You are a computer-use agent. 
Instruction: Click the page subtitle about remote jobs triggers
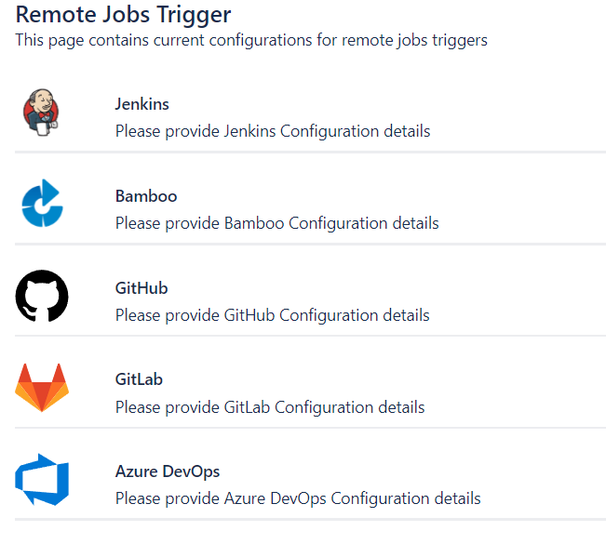click(x=251, y=40)
